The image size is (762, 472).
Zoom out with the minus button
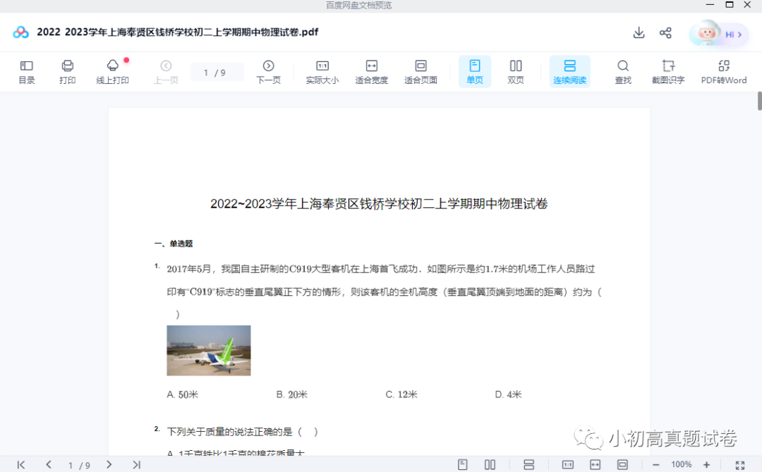(655, 465)
